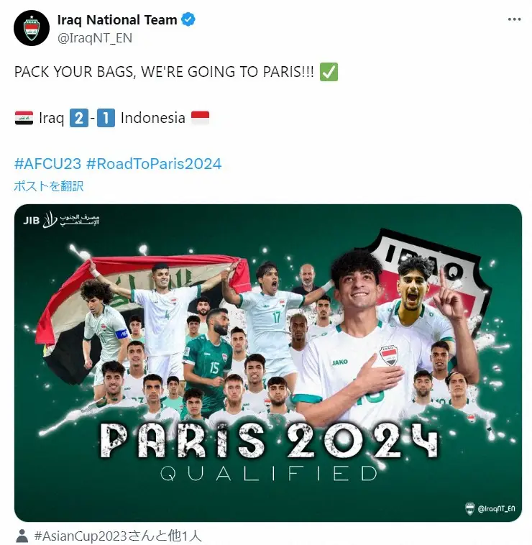The height and width of the screenshot is (545, 532).
Task: Click the tagged people person icon
Action: tap(22, 536)
